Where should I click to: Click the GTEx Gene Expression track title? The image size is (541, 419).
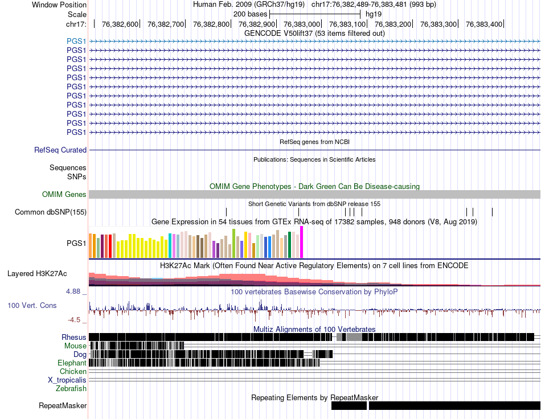[314, 222]
